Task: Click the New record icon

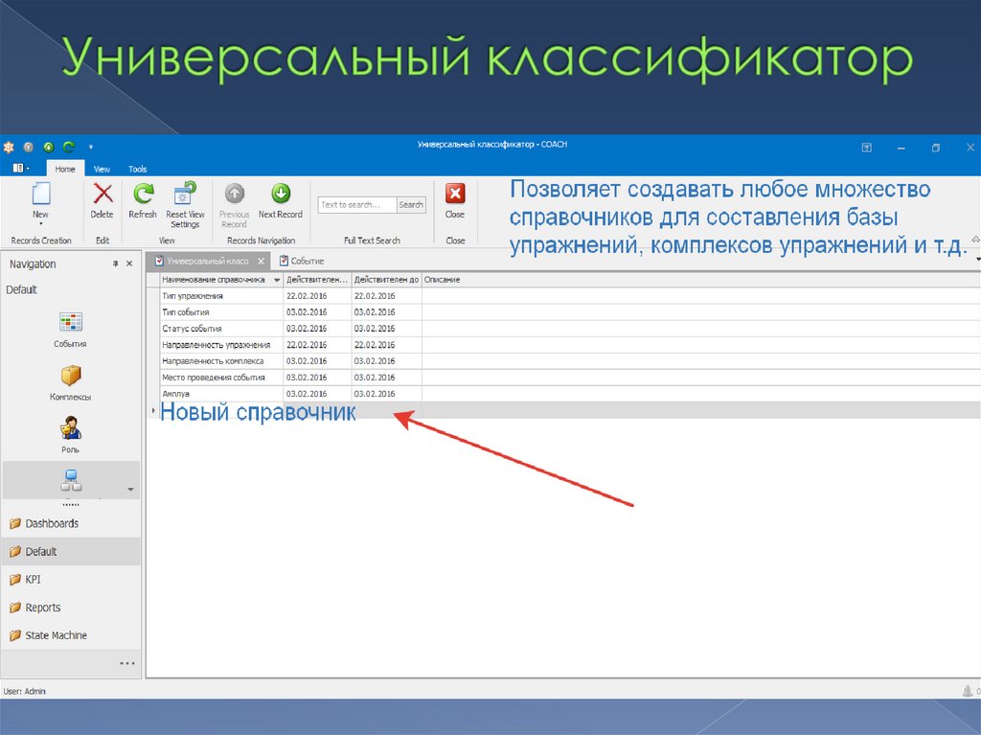Action: (40, 194)
